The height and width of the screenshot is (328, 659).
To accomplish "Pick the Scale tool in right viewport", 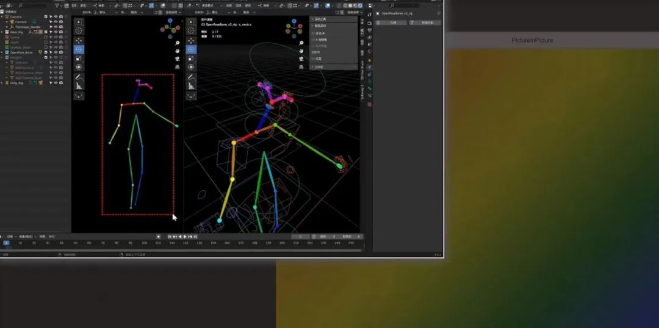I will [x=191, y=59].
